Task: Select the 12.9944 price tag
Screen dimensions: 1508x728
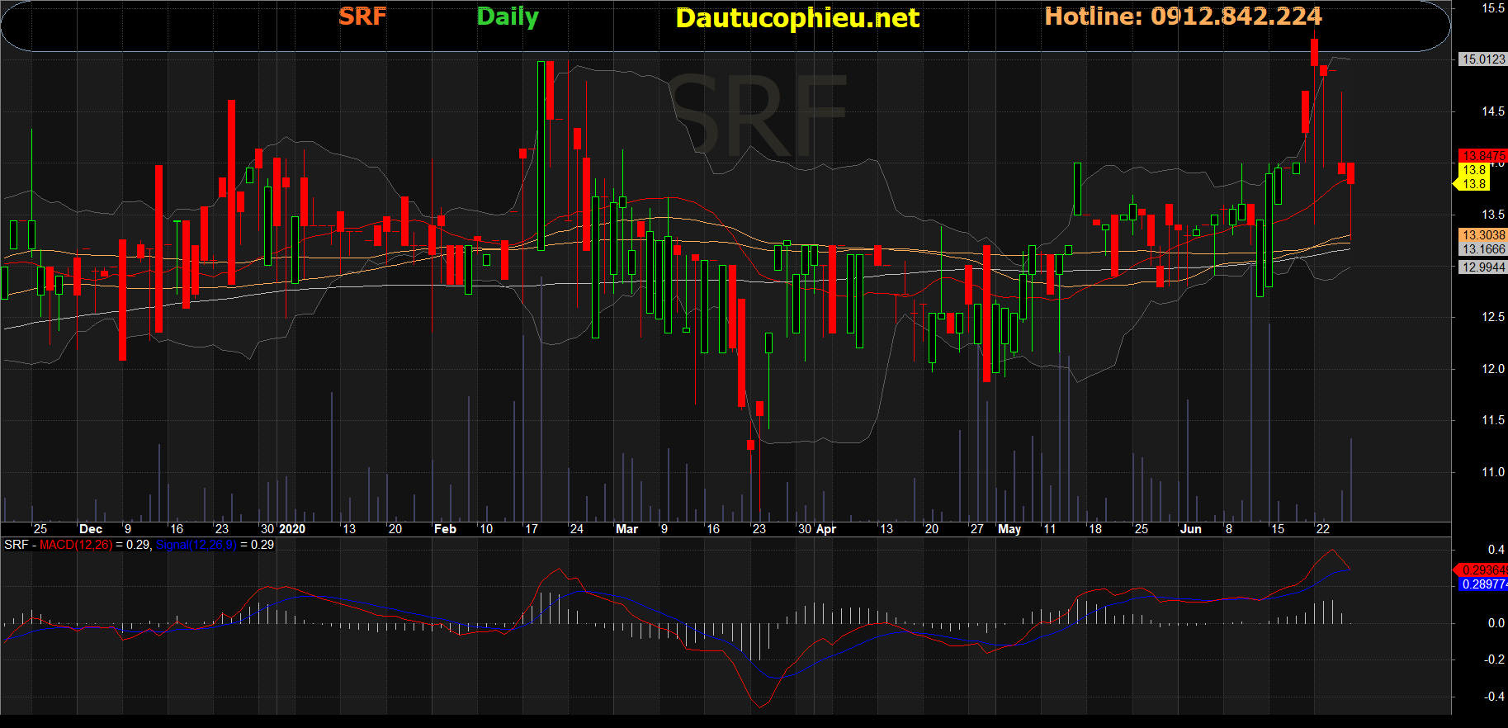Action: (x=1482, y=267)
